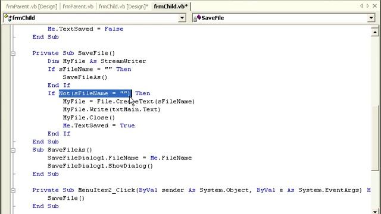The image size is (381, 214).
Task: Switch to frmParent.vb [Design] tab
Action: [x=32, y=7]
